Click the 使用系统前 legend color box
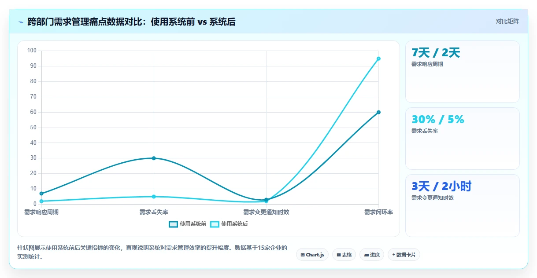Image resolution: width=537 pixels, height=278 pixels. (174, 224)
